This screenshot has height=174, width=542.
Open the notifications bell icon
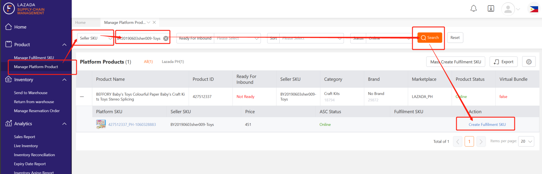[x=474, y=9]
